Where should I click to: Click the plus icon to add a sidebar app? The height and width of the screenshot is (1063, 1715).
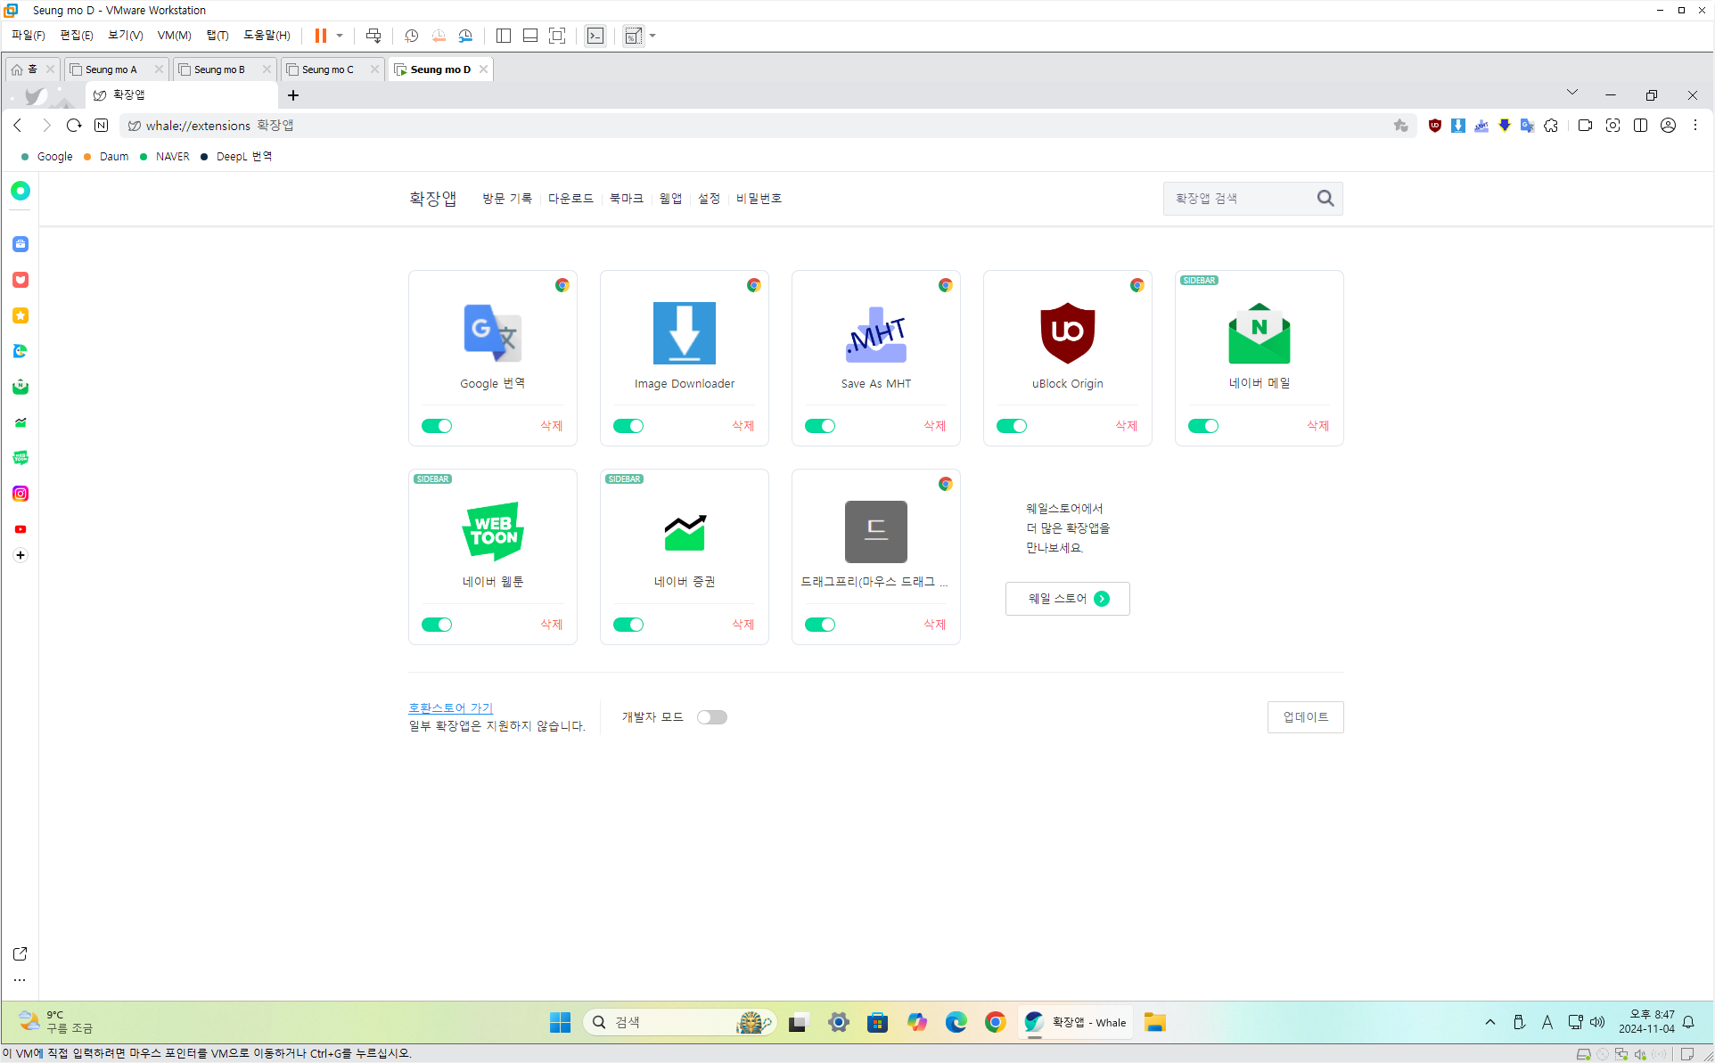point(21,555)
